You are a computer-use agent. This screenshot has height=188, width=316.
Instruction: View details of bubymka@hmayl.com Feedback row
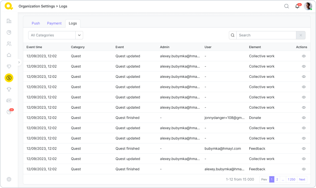304,149
